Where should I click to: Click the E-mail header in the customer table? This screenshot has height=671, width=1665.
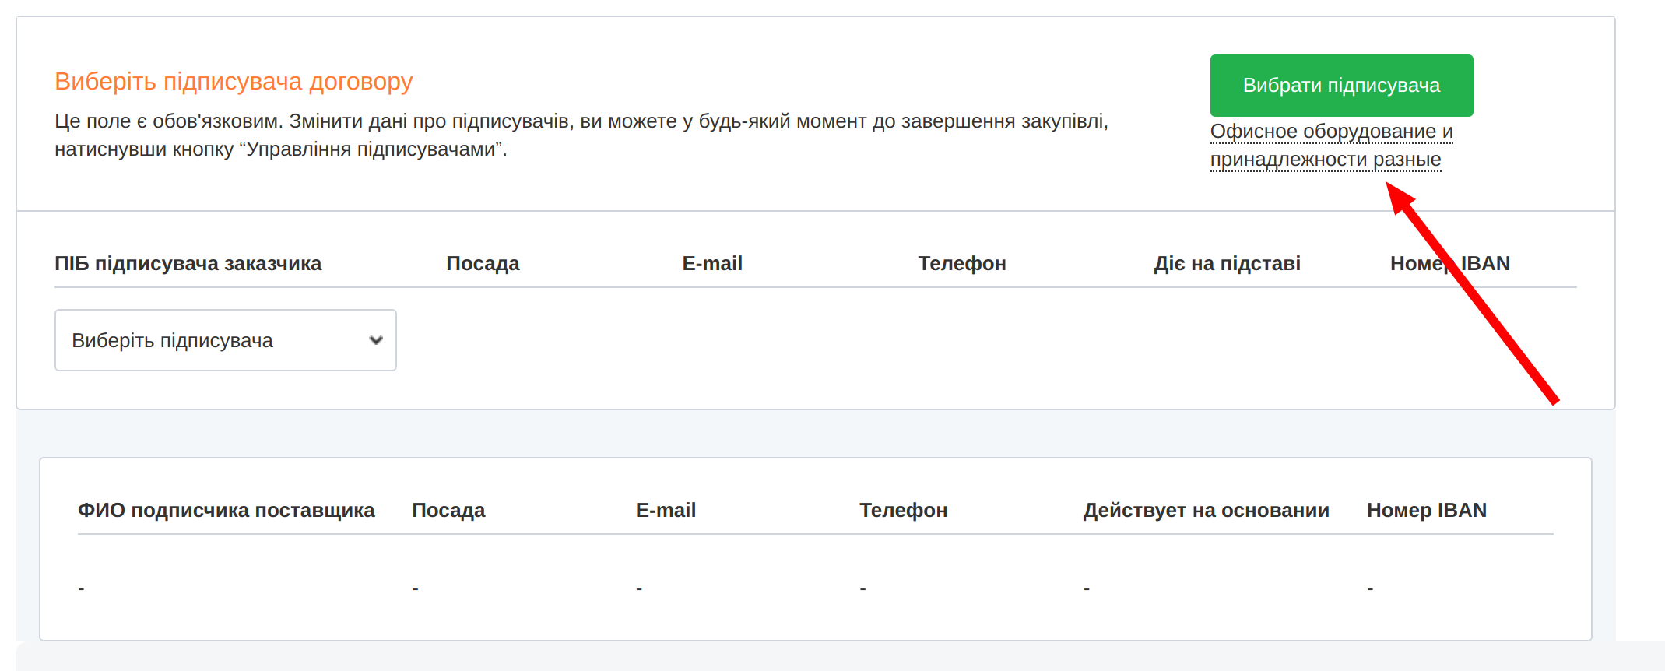(711, 264)
